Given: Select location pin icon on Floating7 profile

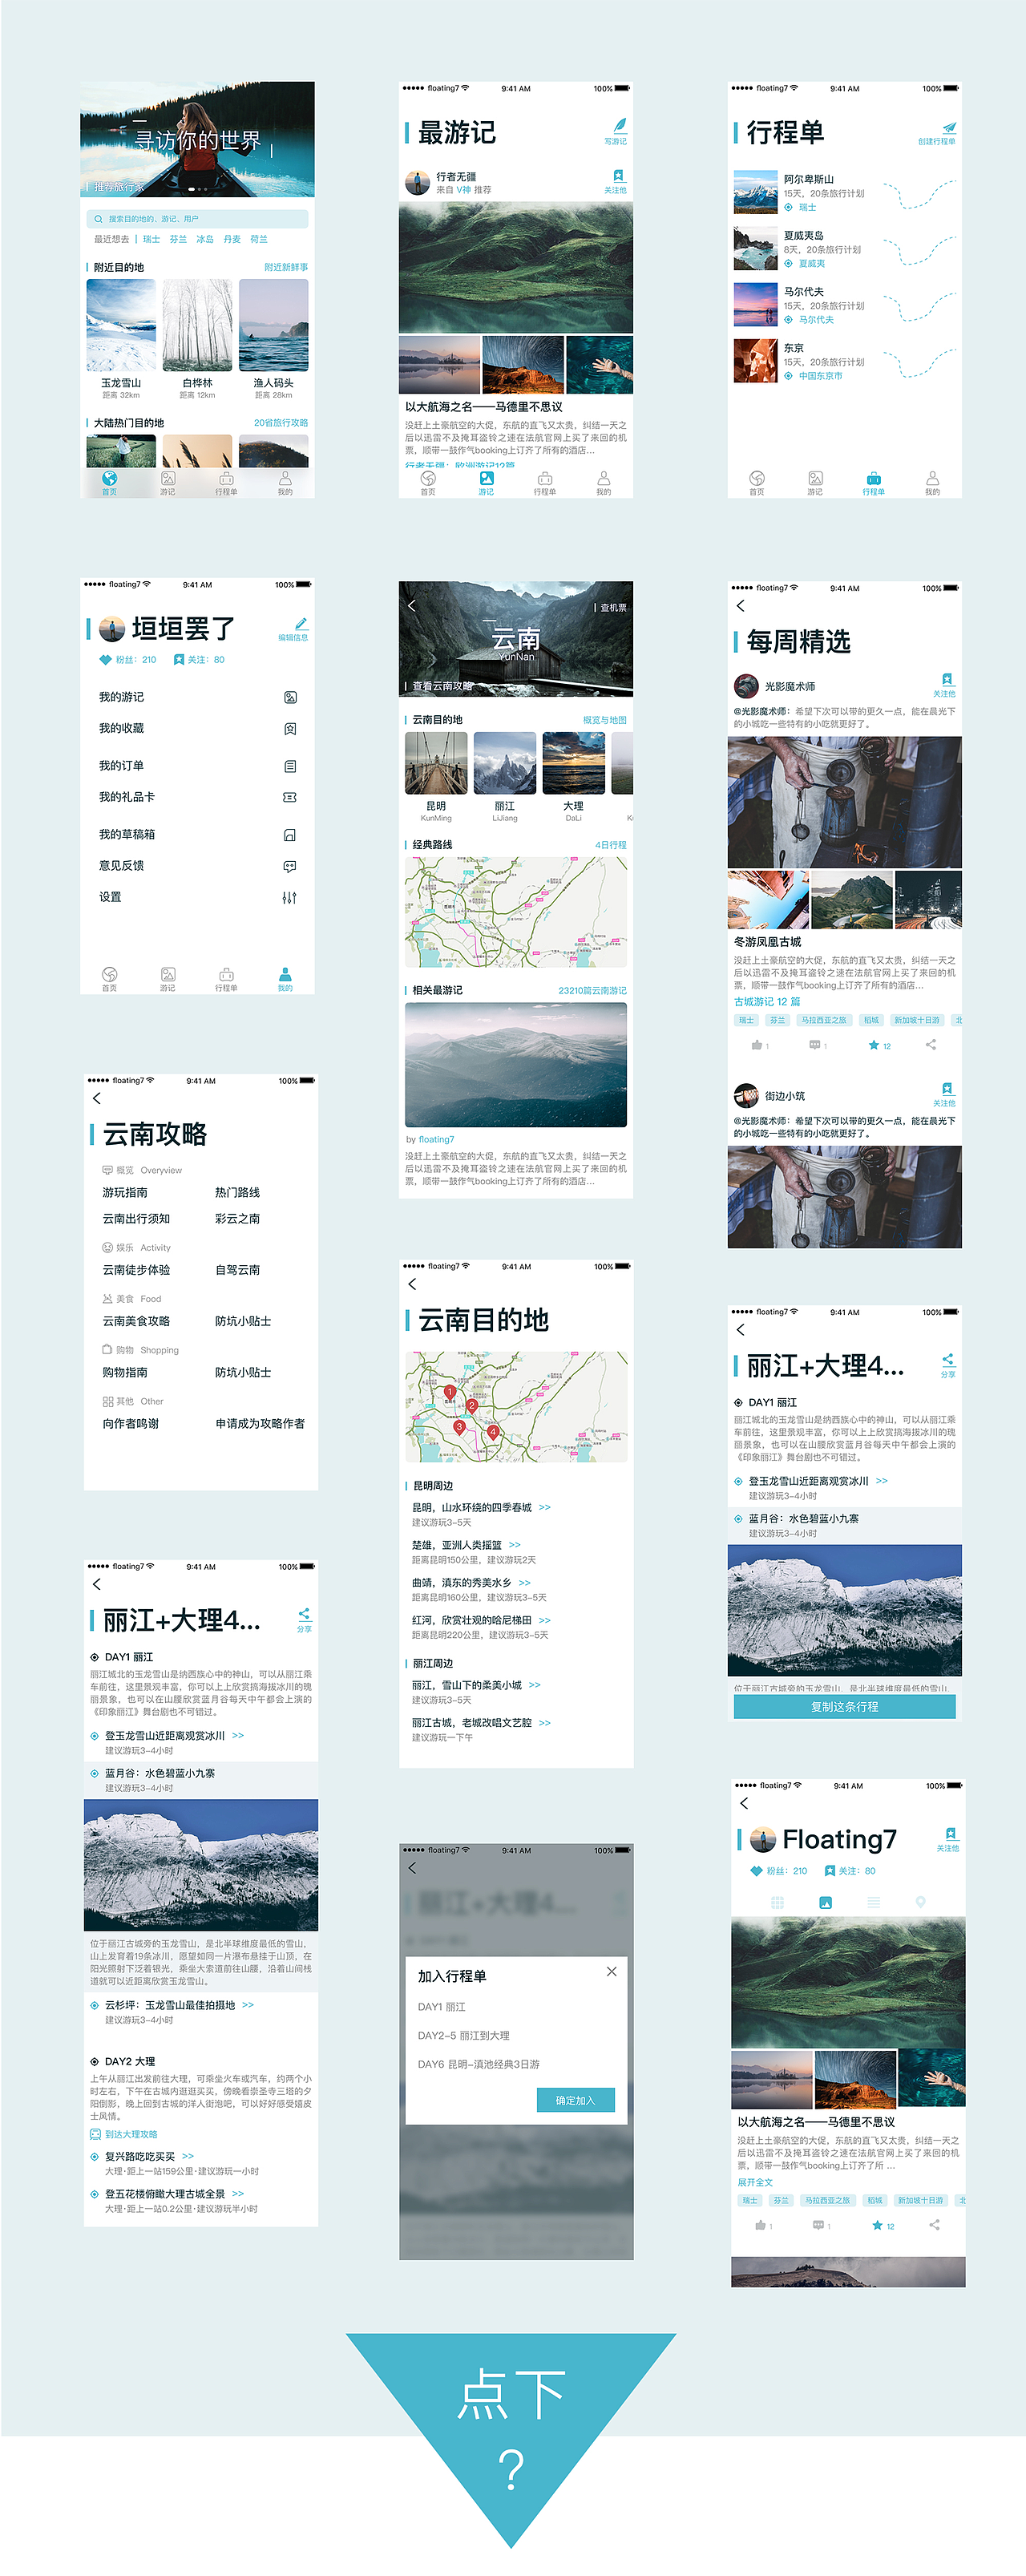Looking at the screenshot, I should 921,1902.
